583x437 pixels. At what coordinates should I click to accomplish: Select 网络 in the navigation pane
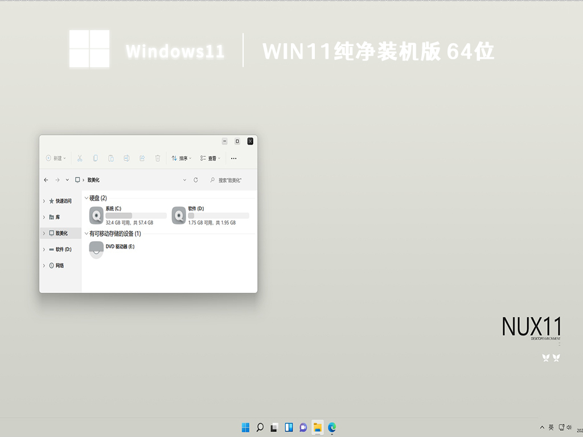[x=59, y=266]
